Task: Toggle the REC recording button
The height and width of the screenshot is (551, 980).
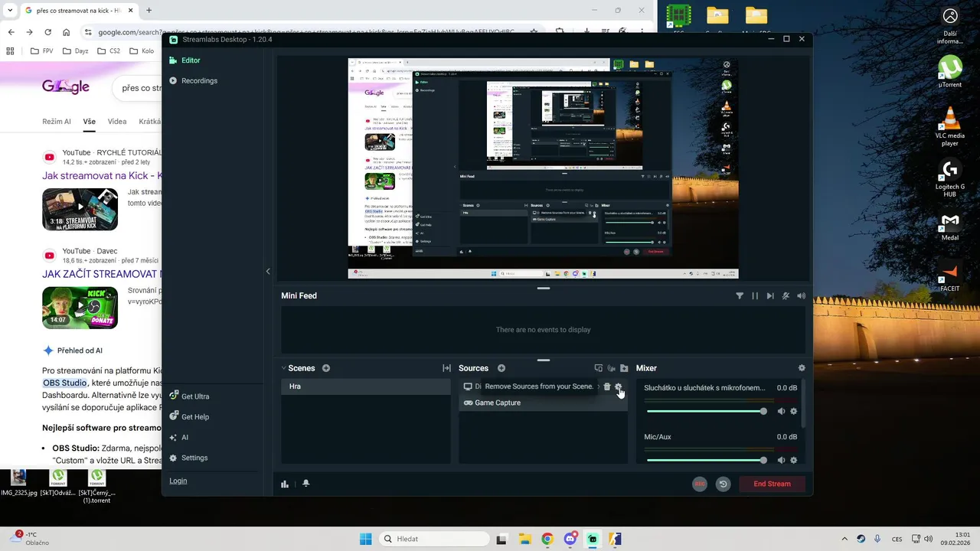Action: (699, 484)
